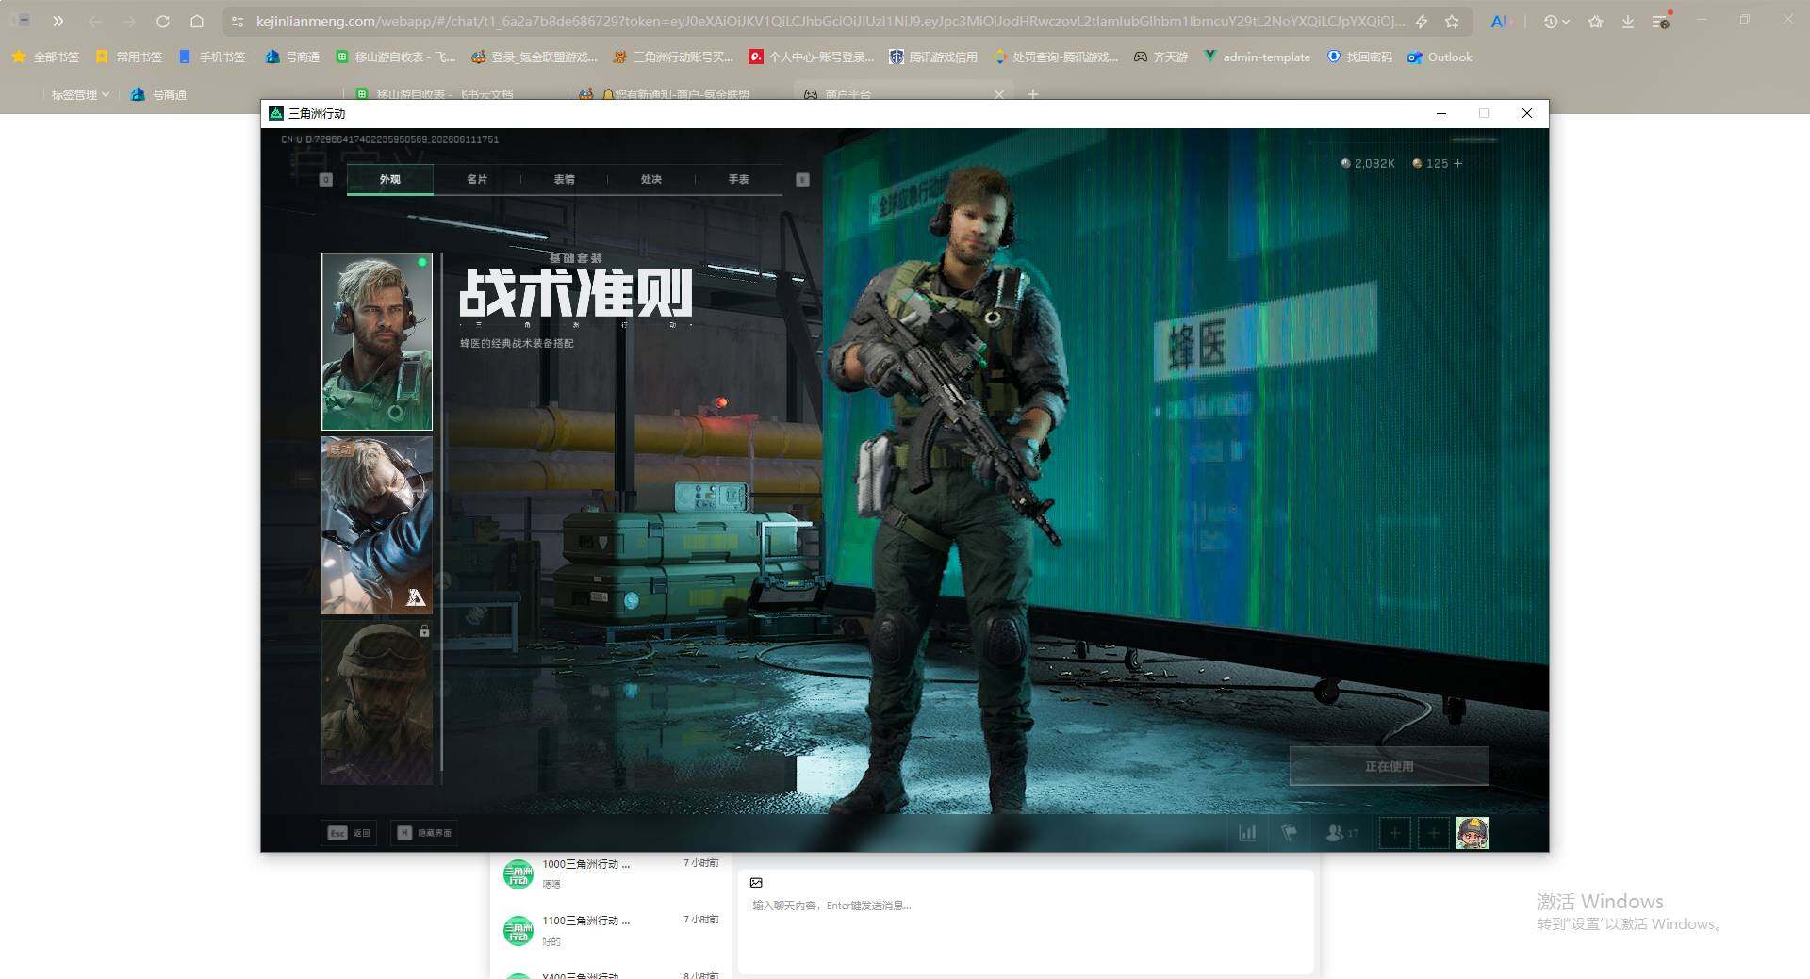Open the 1100三角洲行动 chat conversation
1810x979 pixels.
pos(611,930)
